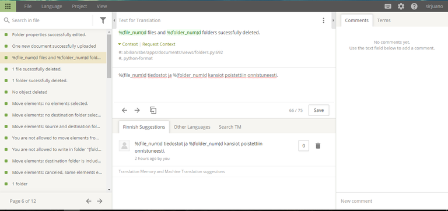Open the three-dot options menu

pyautogui.click(x=323, y=20)
